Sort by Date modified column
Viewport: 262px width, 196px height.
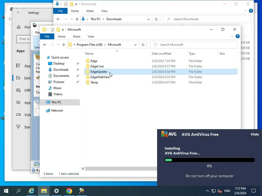click(x=161, y=54)
